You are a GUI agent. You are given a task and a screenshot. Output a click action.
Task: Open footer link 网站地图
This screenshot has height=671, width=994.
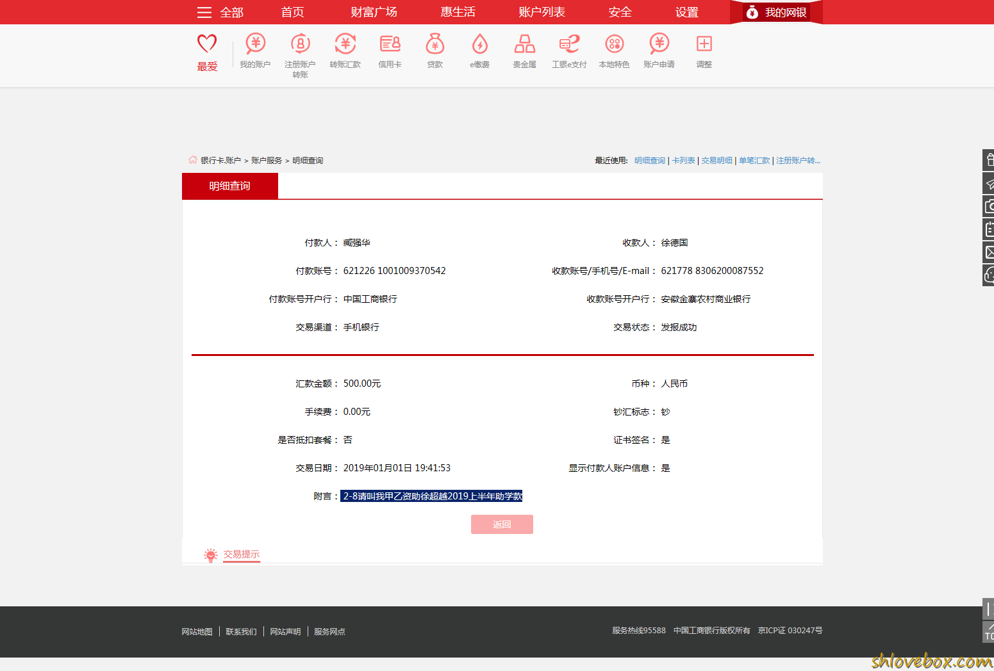click(x=197, y=631)
